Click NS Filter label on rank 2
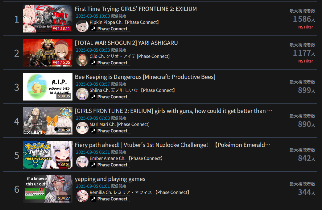The image size is (322, 210). point(306,61)
